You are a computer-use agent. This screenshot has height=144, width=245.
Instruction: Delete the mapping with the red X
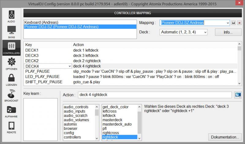[x=239, y=23]
